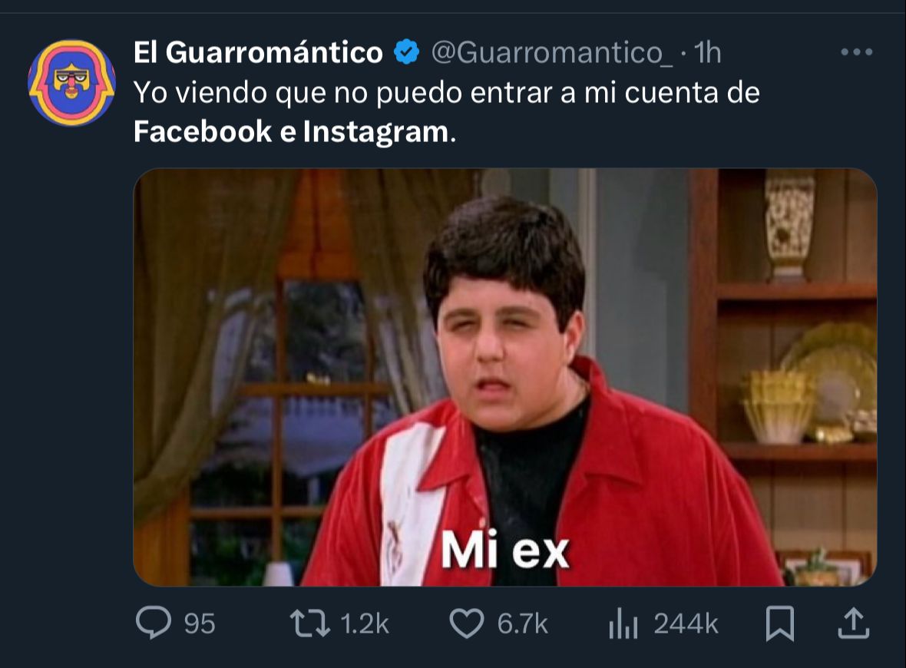Click the 1h timestamp

pos(707,52)
